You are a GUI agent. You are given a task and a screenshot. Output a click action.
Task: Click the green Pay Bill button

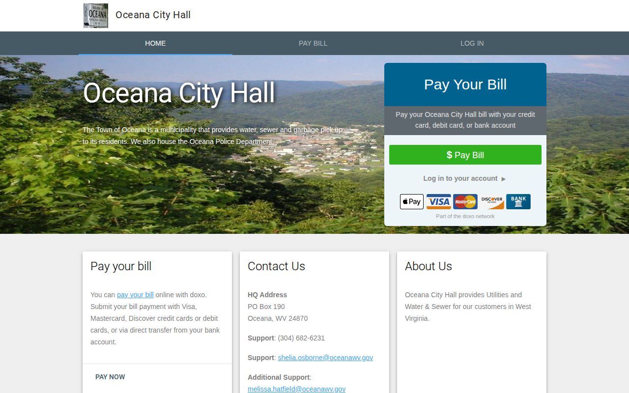465,155
